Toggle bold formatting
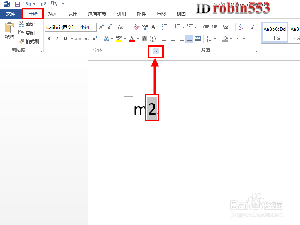Viewport: 300px width, 225px height. [49, 39]
